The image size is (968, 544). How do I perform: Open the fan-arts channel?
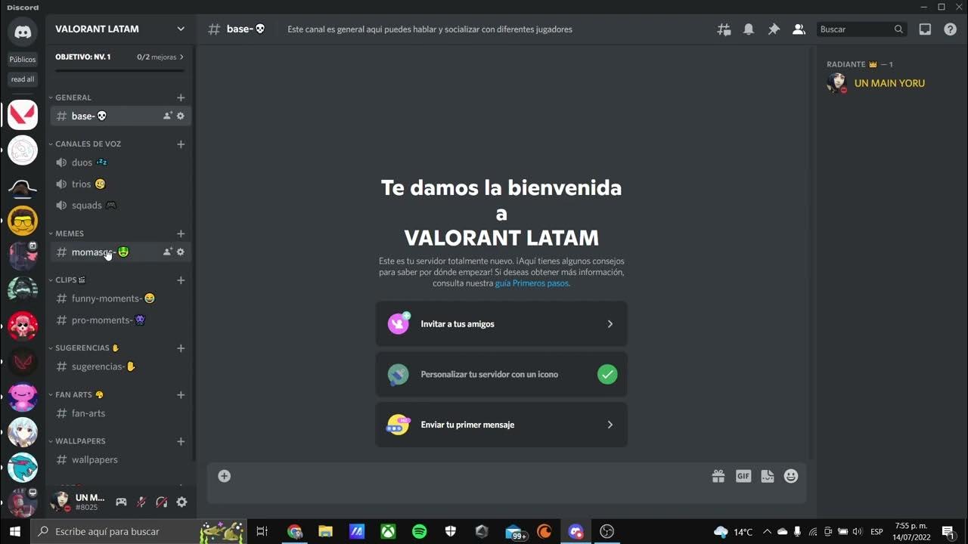pyautogui.click(x=121, y=413)
